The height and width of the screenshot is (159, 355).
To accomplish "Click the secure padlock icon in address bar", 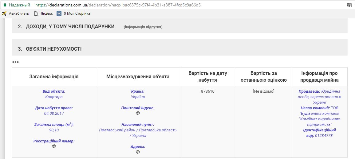I will point(5,5).
